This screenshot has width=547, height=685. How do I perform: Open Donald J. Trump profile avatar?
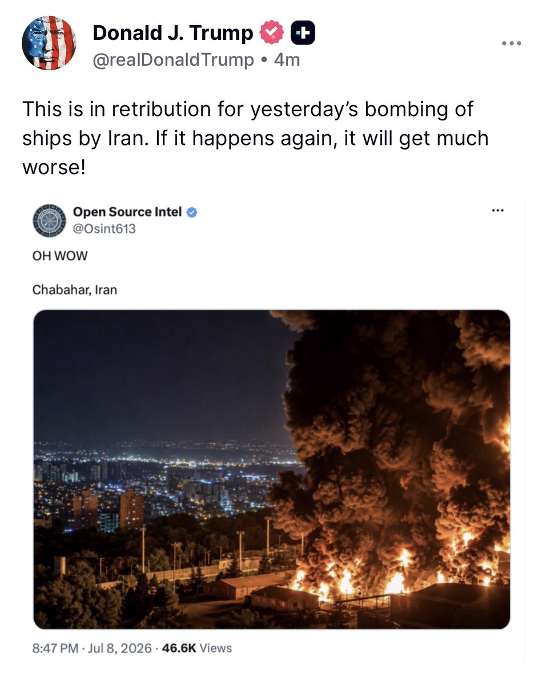pos(49,43)
